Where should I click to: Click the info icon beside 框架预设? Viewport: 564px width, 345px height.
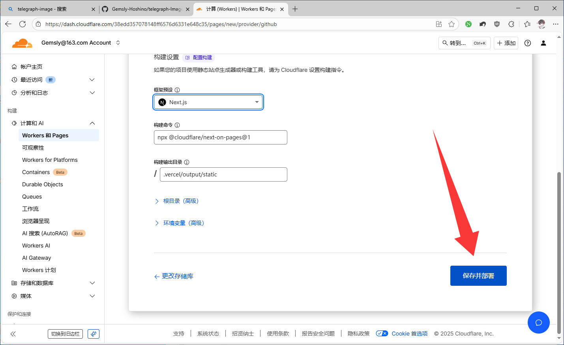point(177,90)
